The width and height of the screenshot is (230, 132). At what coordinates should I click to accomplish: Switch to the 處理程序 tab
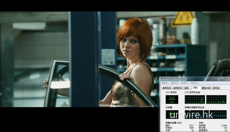tap(178, 88)
